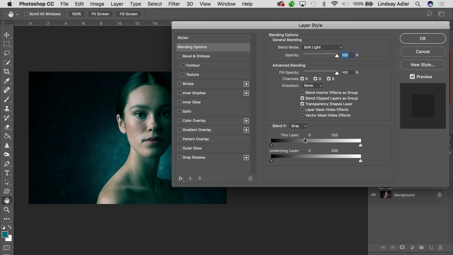
Task: Click the Background layer thumbnail
Action: 385,195
